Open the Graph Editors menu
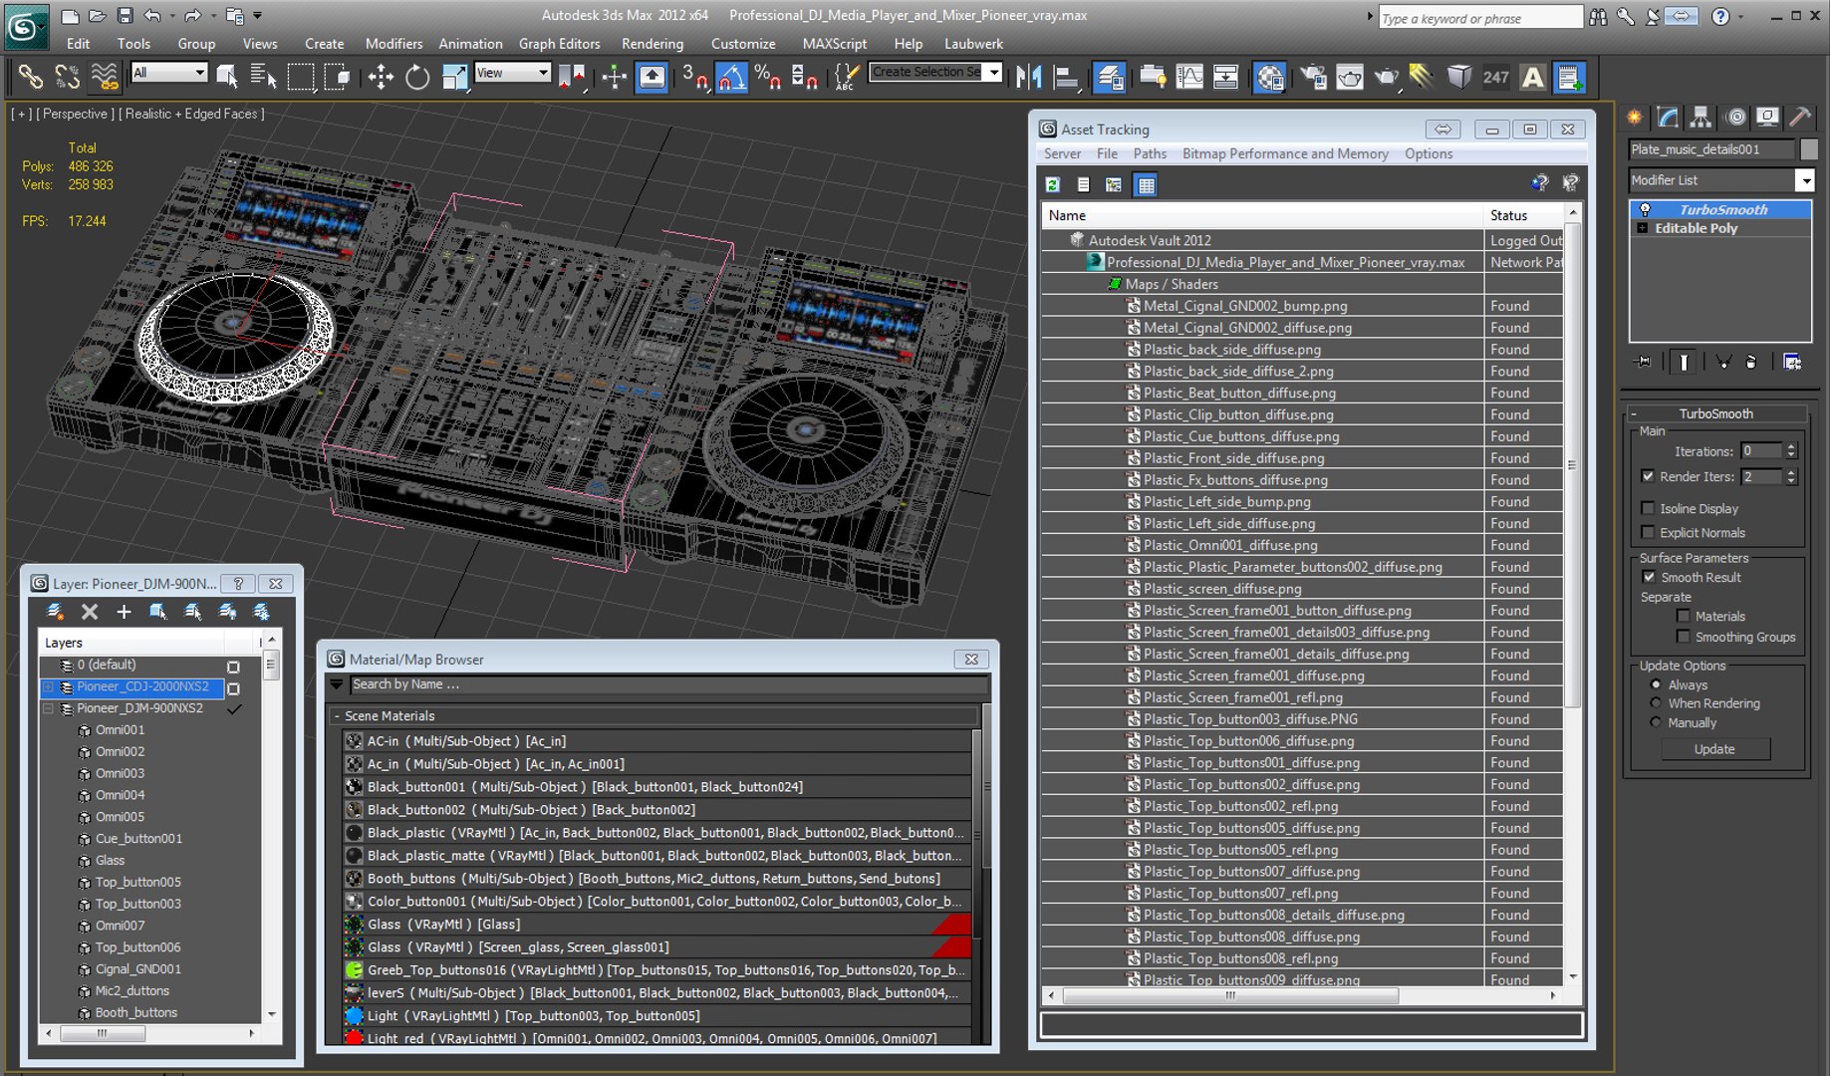The width and height of the screenshot is (1830, 1076). tap(559, 44)
